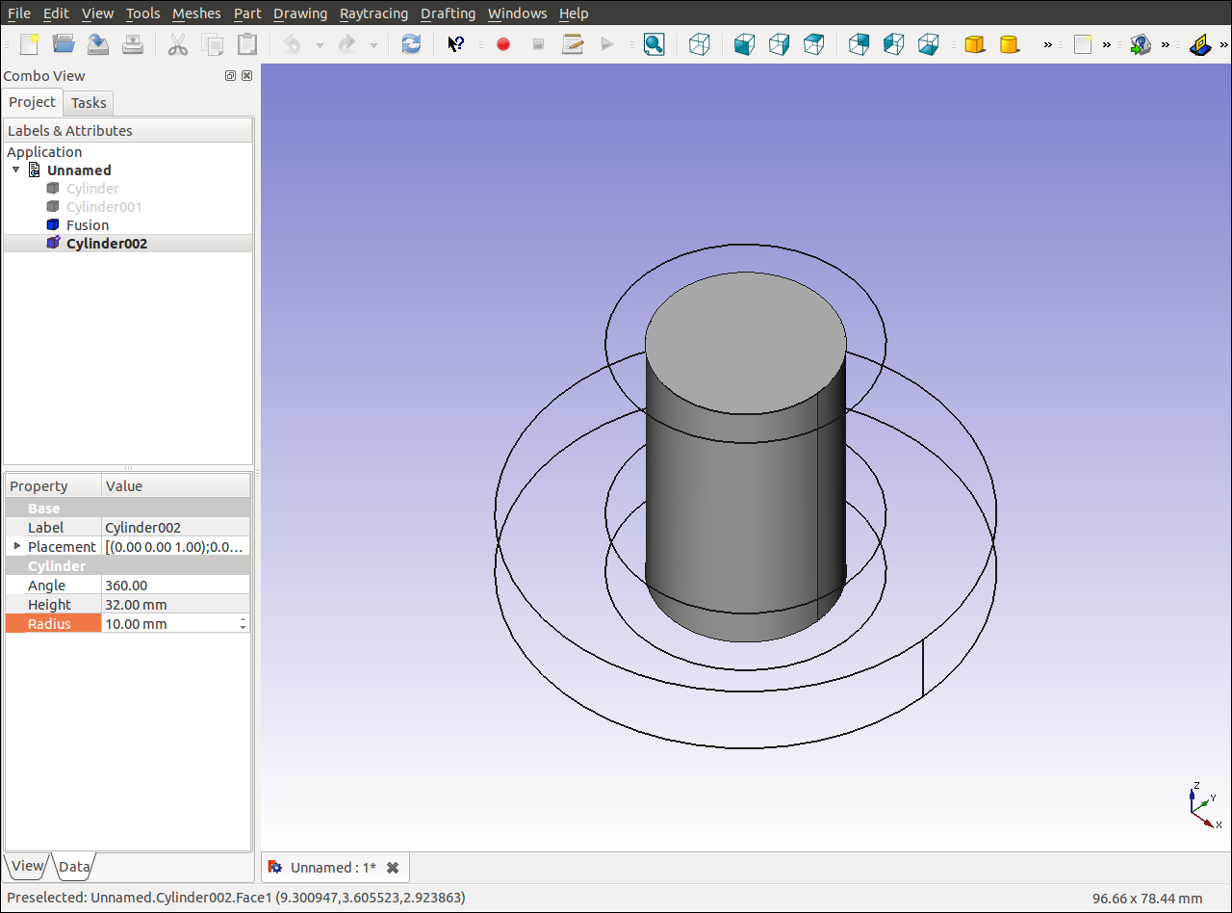
Task: Open the Drawing menu
Action: coord(300,13)
